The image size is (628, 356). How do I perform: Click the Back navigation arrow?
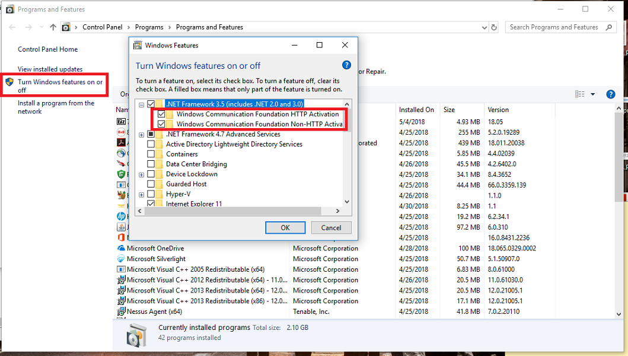point(12,27)
